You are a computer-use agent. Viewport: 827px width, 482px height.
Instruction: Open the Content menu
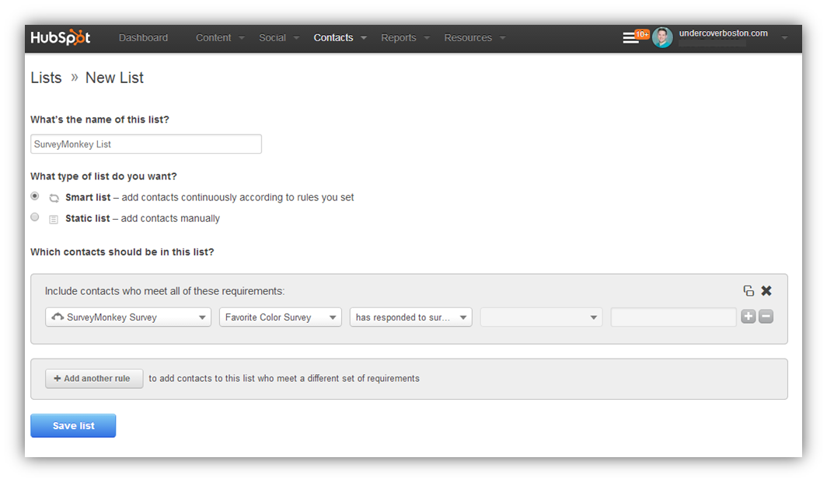point(220,38)
